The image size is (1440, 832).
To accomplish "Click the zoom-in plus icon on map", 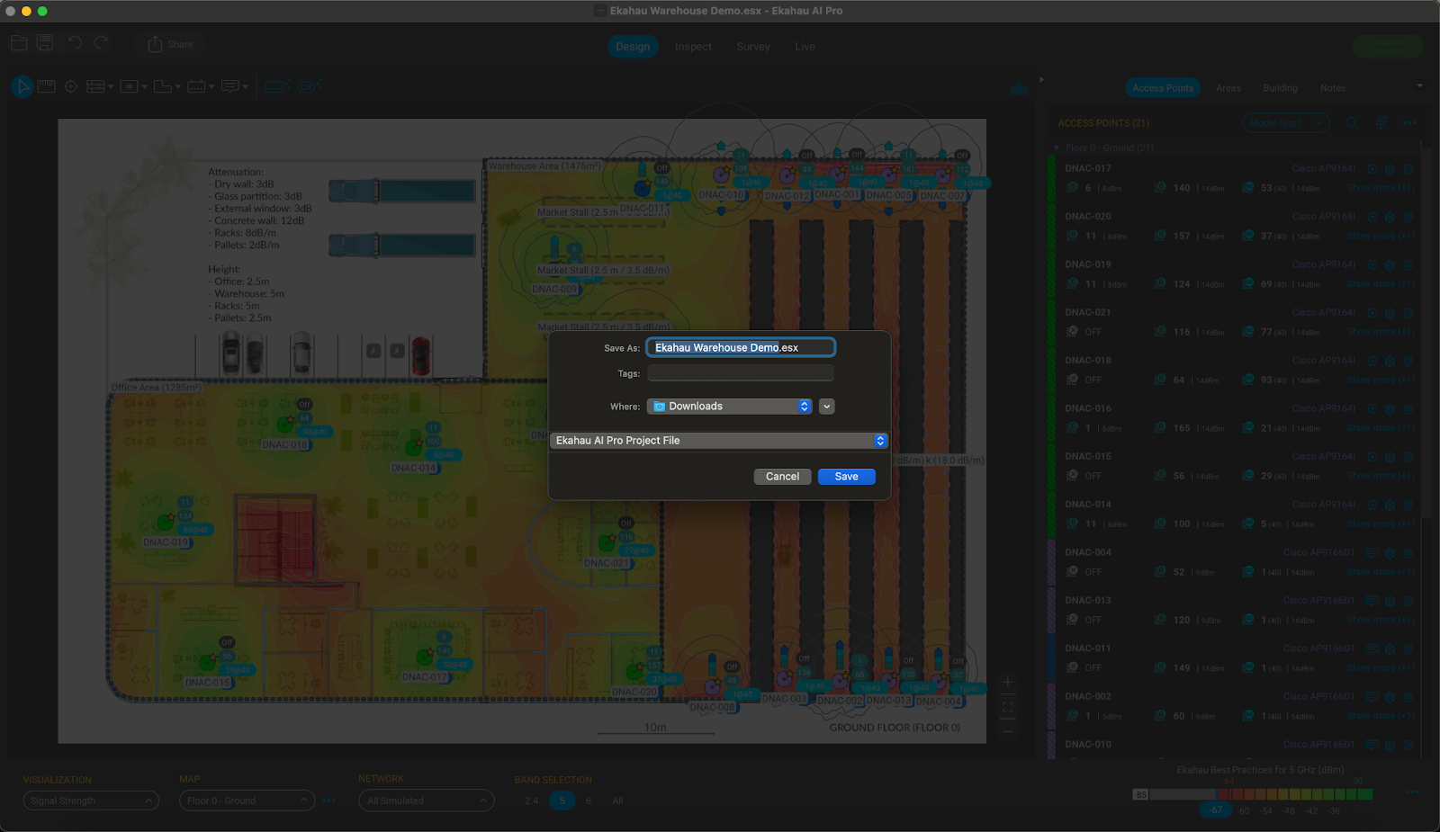I will [x=1008, y=683].
